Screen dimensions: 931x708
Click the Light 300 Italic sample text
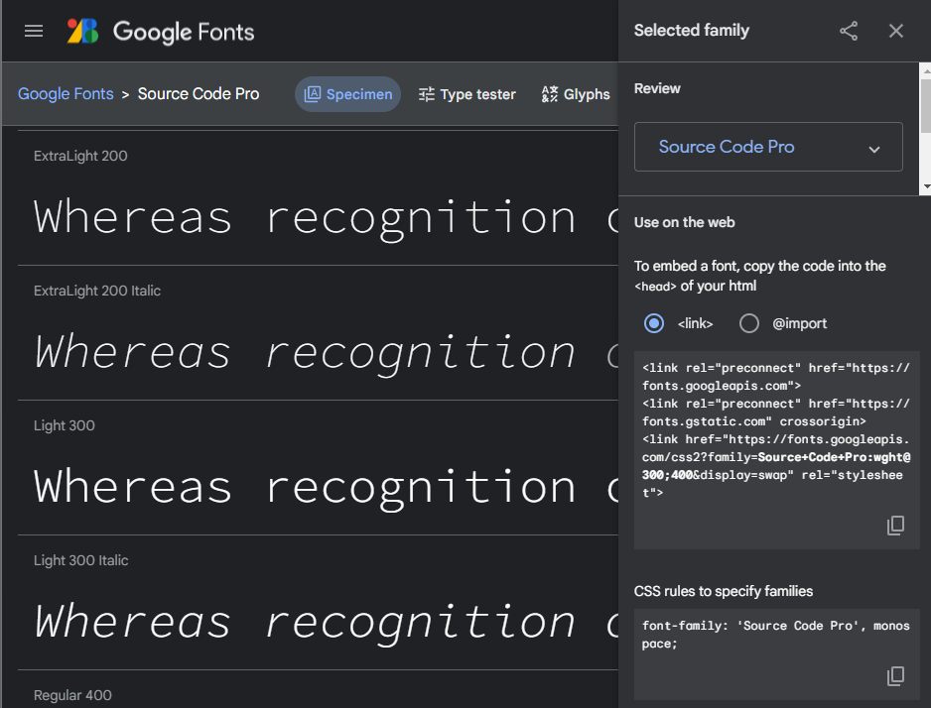point(326,623)
